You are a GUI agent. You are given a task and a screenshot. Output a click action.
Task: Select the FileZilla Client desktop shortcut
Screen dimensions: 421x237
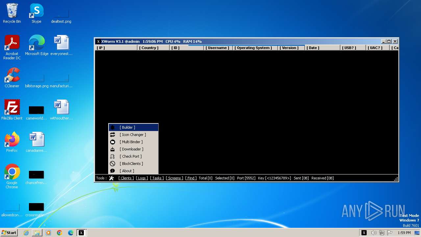click(12, 110)
